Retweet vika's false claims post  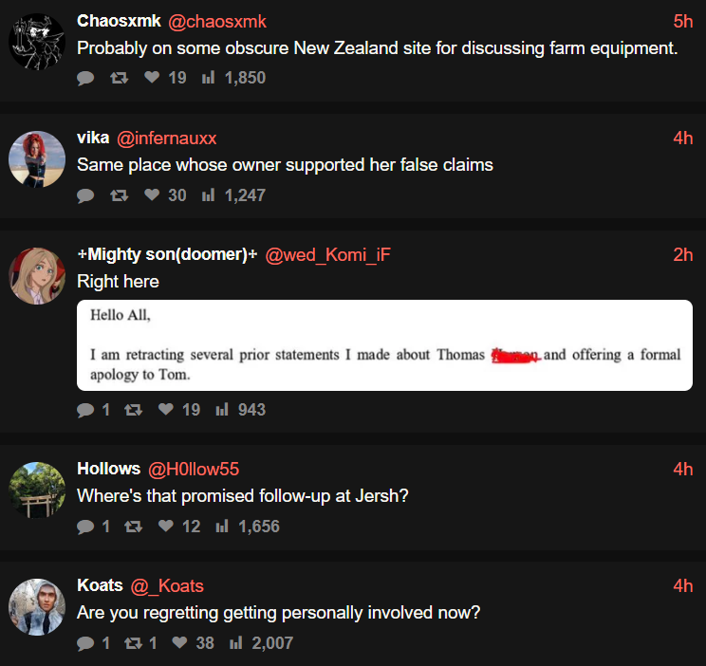coord(120,195)
